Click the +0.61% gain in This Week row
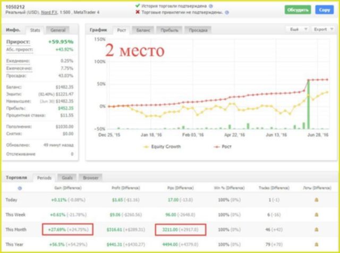This screenshot has width=340, height=253. [58, 215]
